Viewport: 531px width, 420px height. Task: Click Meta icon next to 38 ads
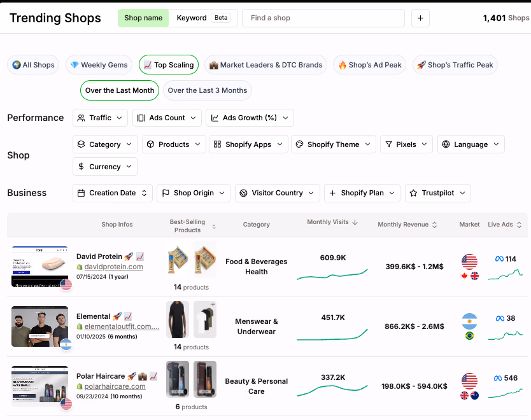pos(500,318)
